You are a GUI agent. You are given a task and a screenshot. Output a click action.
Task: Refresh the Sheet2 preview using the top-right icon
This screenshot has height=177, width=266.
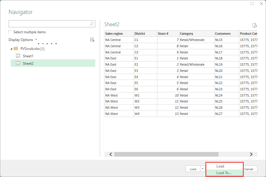click(254, 25)
